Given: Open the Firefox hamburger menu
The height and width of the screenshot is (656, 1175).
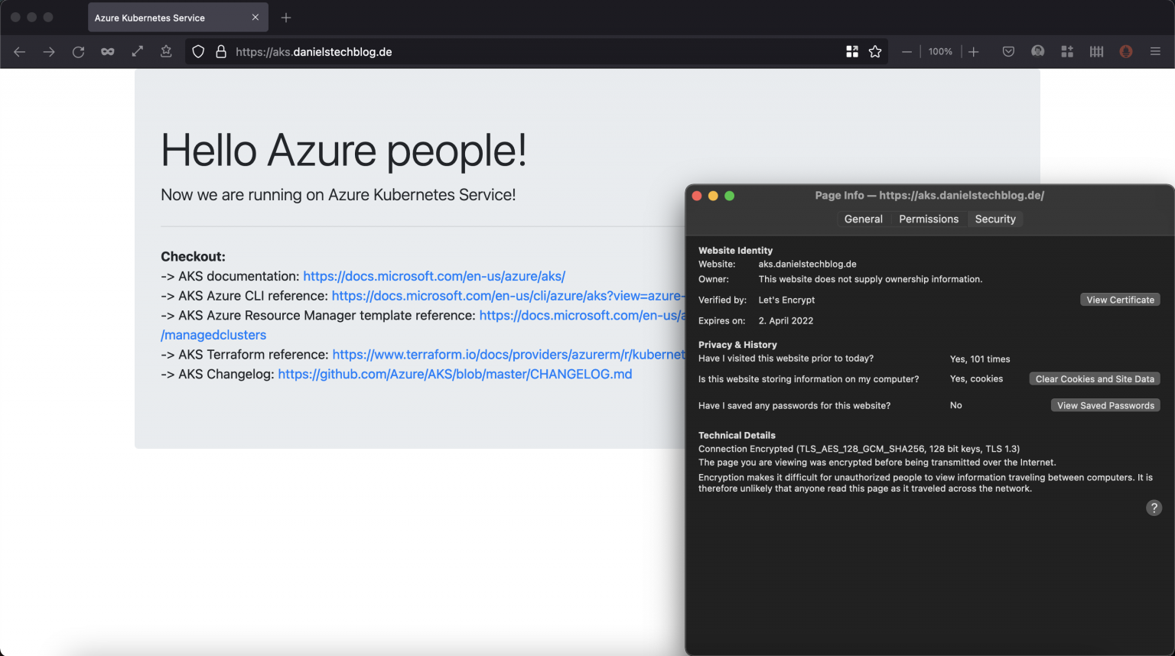Looking at the screenshot, I should (x=1155, y=52).
